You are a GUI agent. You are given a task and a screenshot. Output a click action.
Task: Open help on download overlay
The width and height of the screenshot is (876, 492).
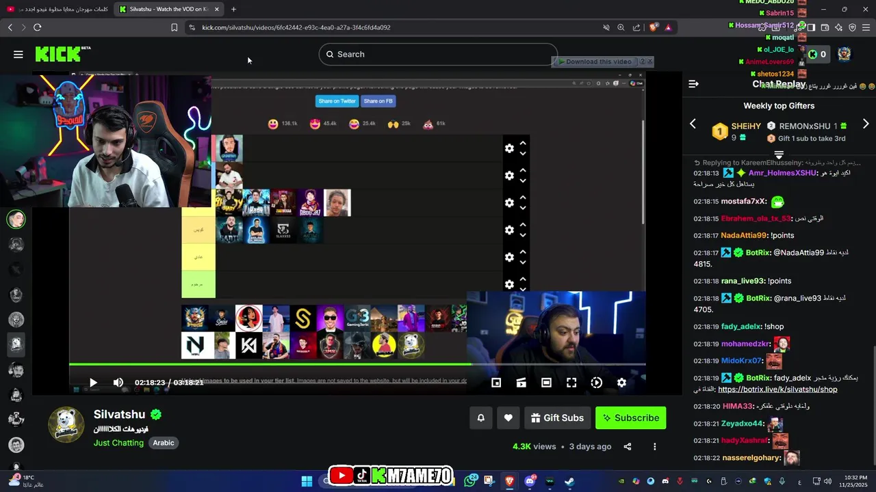[x=642, y=61]
